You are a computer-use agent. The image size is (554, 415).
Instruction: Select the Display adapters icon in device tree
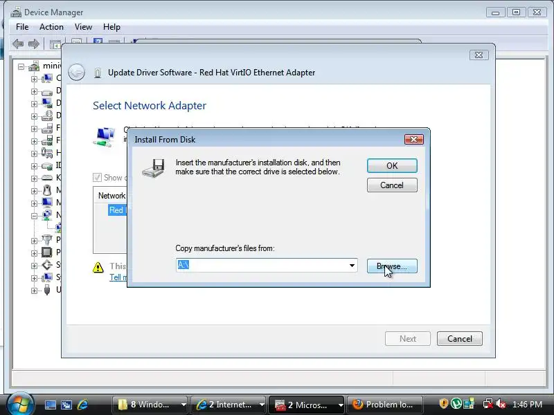tap(47, 103)
